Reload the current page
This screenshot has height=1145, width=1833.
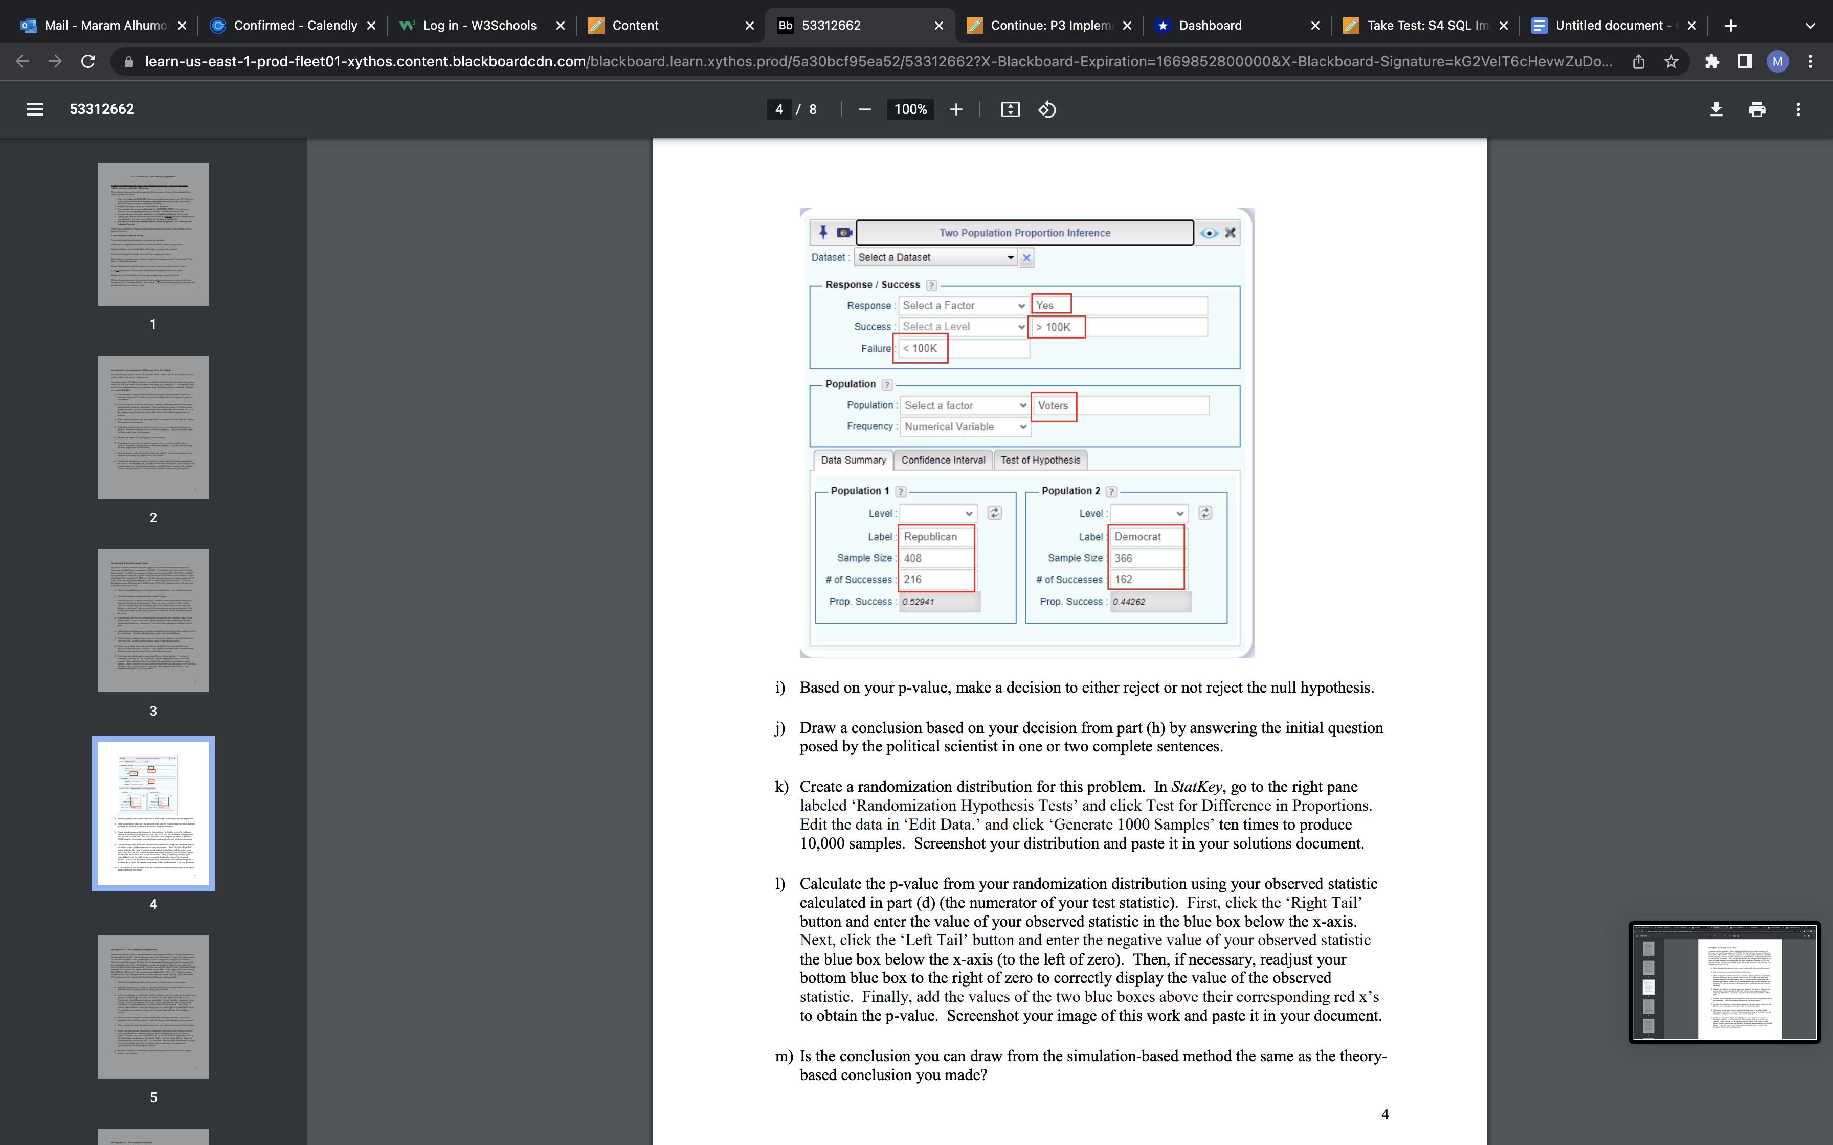pyautogui.click(x=88, y=61)
